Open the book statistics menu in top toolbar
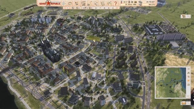 click(x=102, y=3)
